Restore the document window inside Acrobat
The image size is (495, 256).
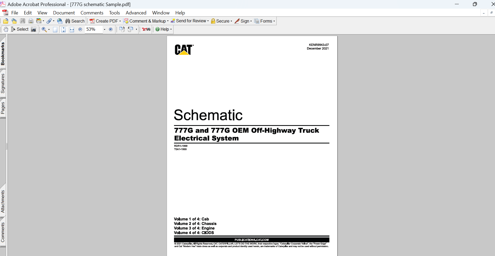(x=491, y=13)
